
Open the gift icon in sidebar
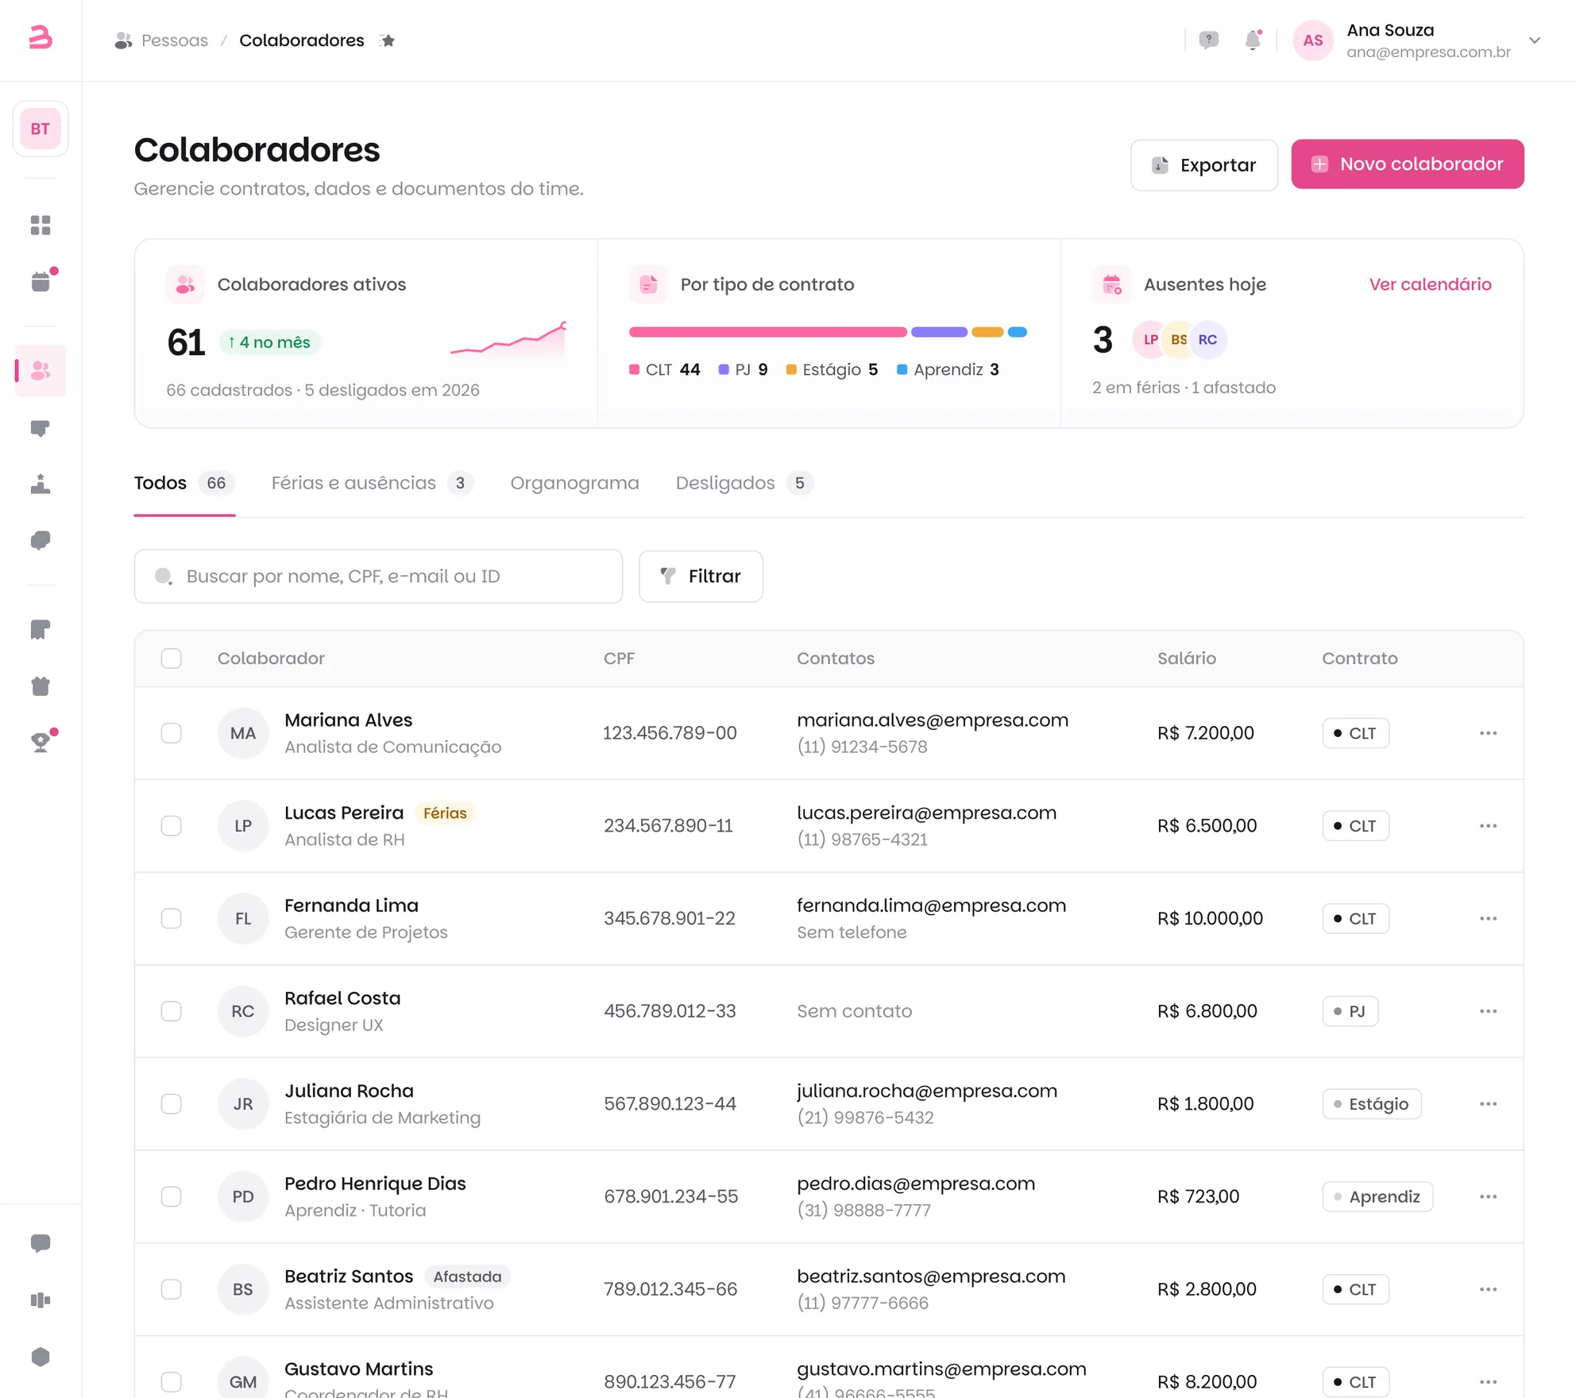click(x=41, y=686)
